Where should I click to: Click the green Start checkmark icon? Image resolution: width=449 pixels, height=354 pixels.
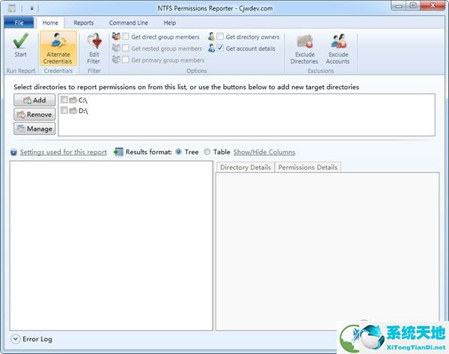21,40
